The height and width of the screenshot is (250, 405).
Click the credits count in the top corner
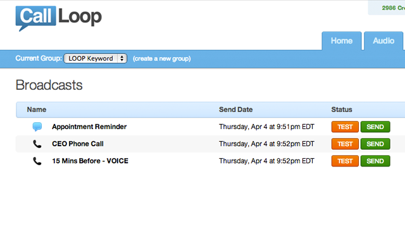coord(393,8)
